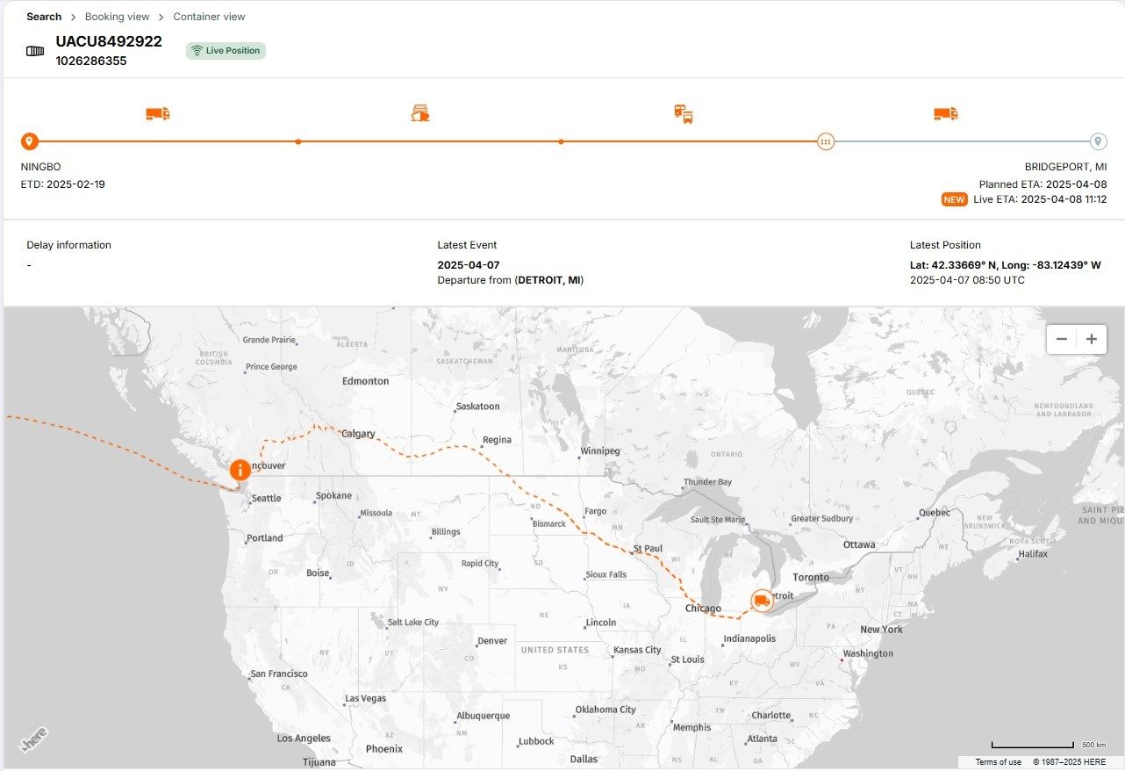The image size is (1125, 771).
Task: Click the HERE logo in the map corner
Action: coord(33,738)
